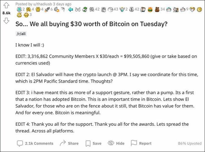Click the gold crown award with 4
This screenshot has height=152, width=205.
38,9
